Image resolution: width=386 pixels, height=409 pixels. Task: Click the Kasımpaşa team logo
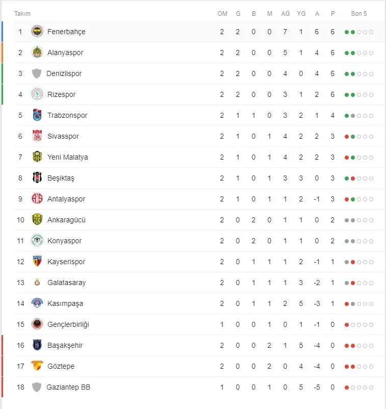pyautogui.click(x=37, y=303)
